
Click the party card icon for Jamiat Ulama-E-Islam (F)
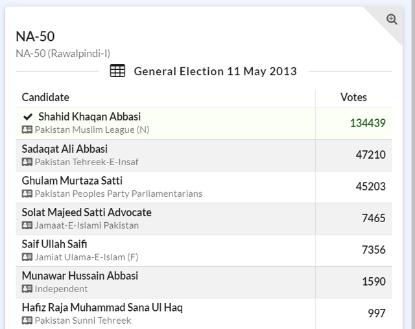pyautogui.click(x=27, y=257)
